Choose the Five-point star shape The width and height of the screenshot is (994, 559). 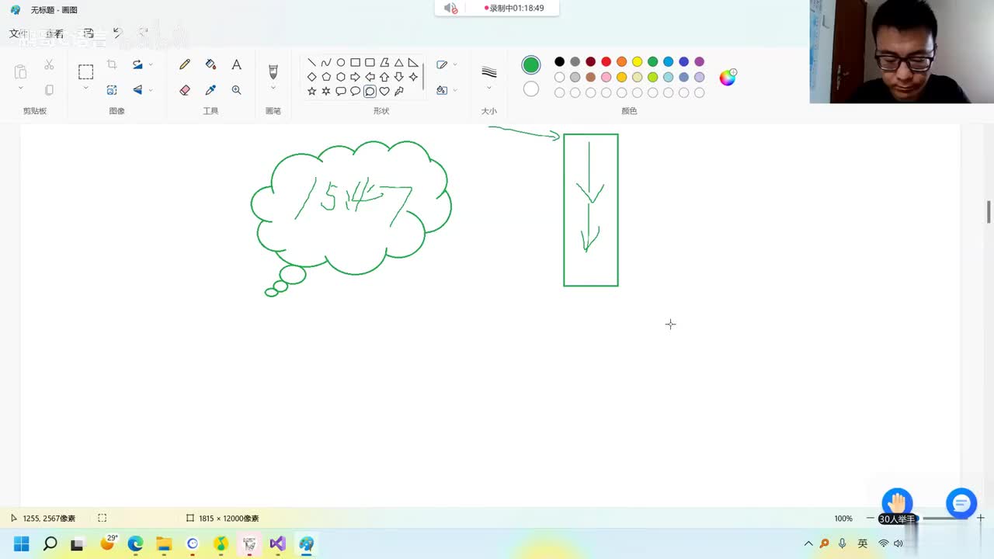(311, 92)
